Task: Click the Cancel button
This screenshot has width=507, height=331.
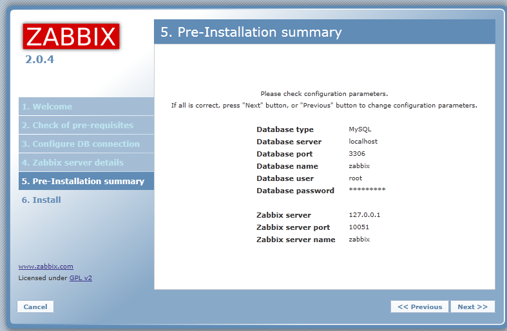Action: click(35, 307)
